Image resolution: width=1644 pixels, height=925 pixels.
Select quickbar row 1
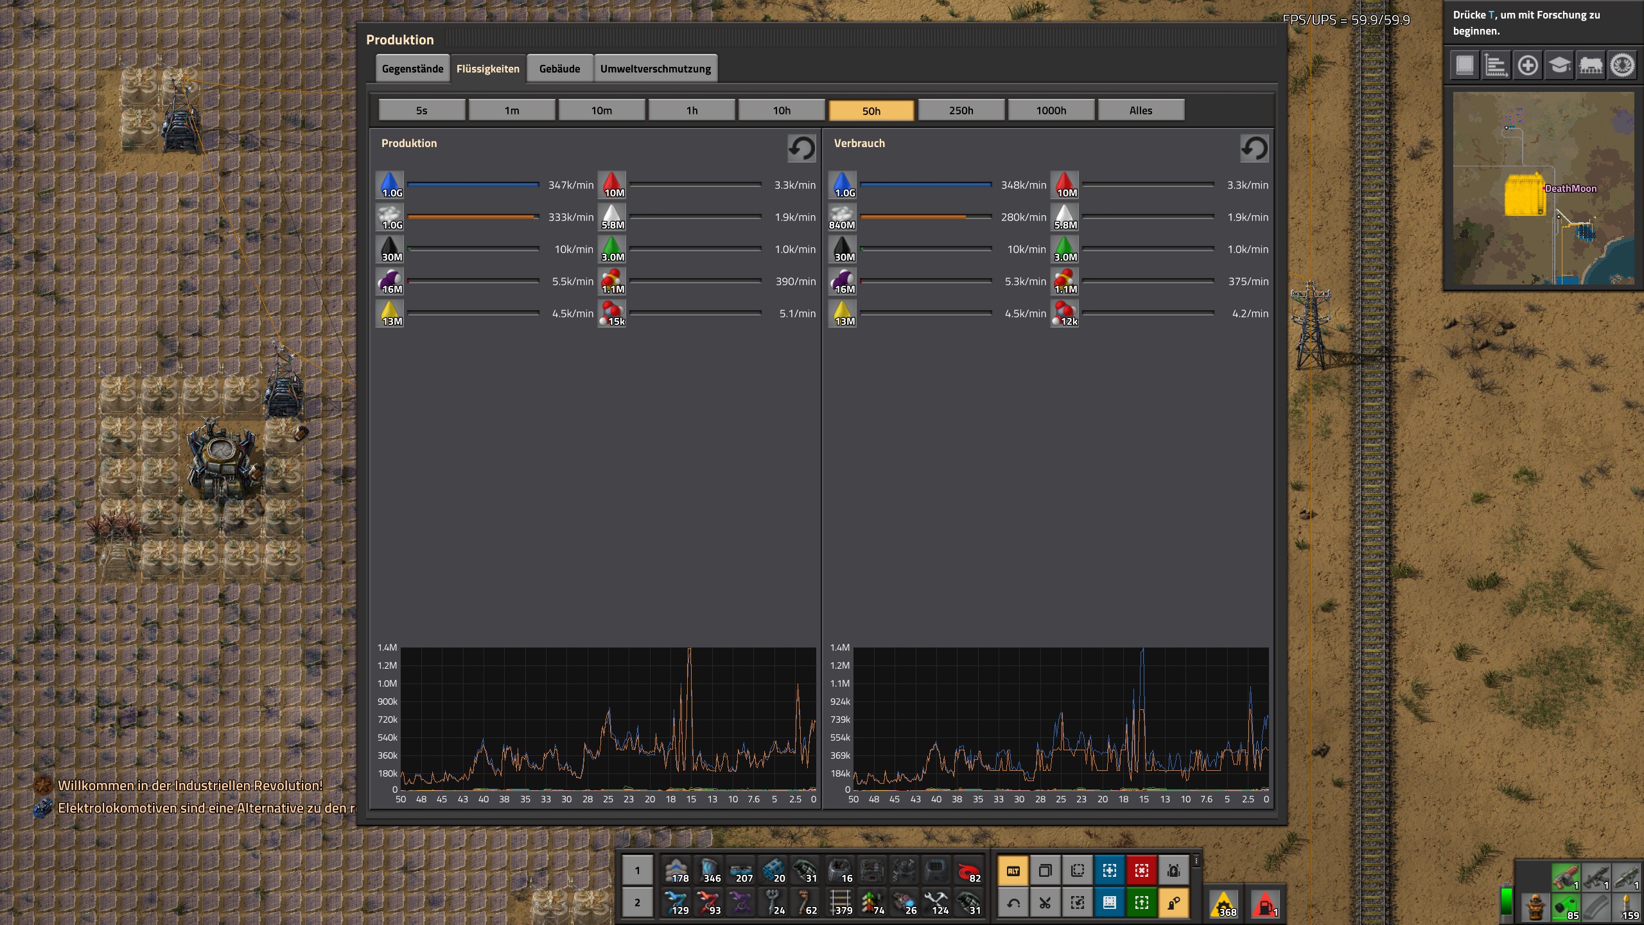tap(637, 870)
